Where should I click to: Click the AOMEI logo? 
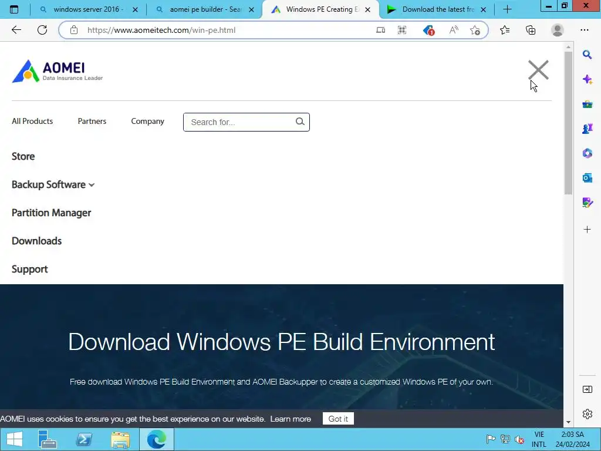pyautogui.click(x=57, y=71)
